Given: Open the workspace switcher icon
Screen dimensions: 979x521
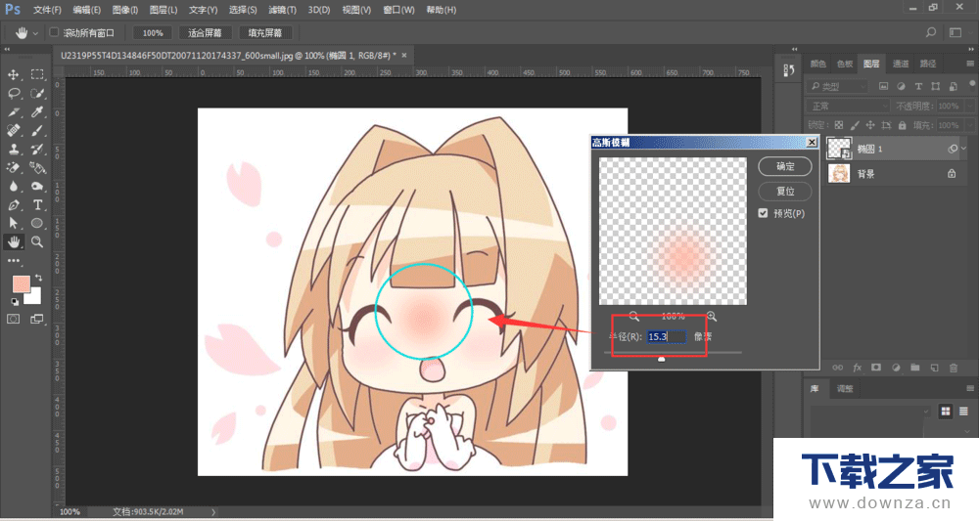Looking at the screenshot, I should 956,32.
